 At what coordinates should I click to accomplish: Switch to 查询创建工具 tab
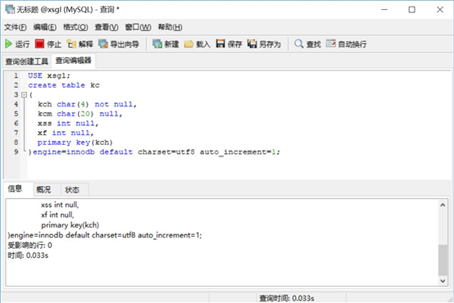tap(27, 61)
